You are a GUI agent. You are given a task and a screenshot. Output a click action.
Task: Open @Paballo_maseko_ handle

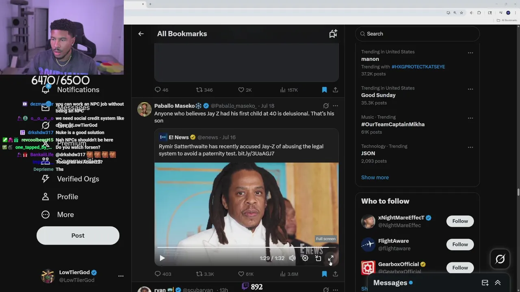pyautogui.click(x=233, y=106)
